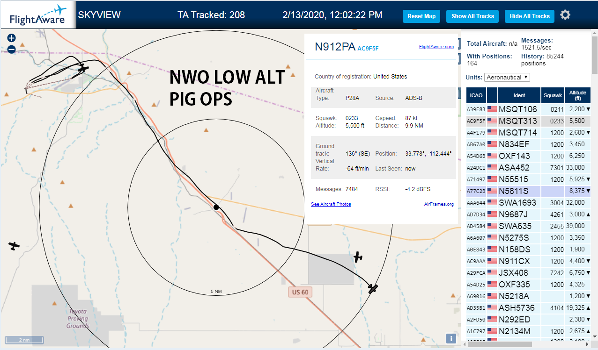
Task: Click the AC9F5F ICAO hex code
Action: coord(368,48)
